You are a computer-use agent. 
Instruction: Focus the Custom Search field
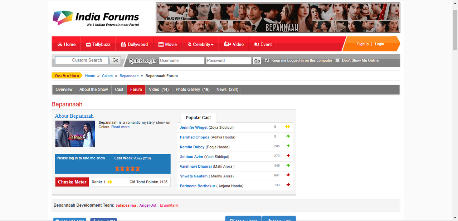pos(82,60)
